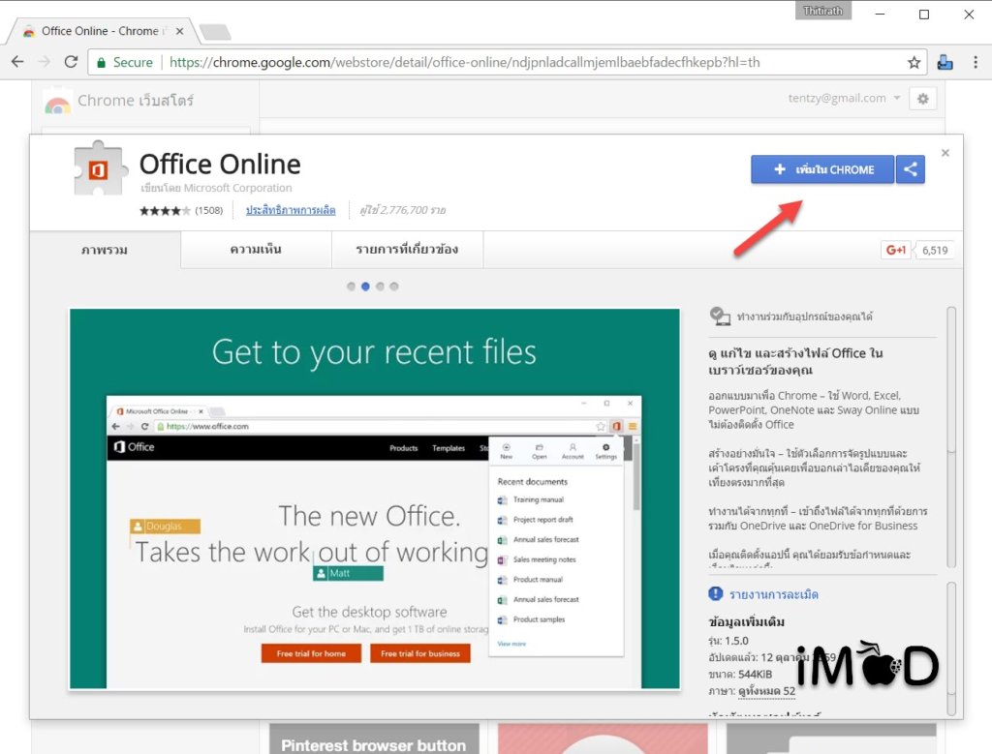Click the extension icon in Chrome toolbar
Image resolution: width=992 pixels, height=754 pixels.
tap(945, 62)
